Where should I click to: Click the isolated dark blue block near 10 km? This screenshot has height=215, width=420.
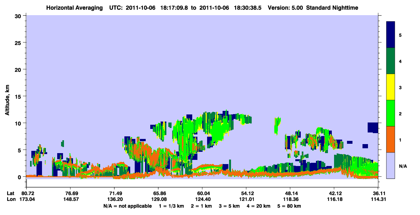click(x=373, y=127)
